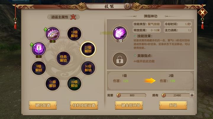Viewport: 213px width, 119px height.
Task: Open 键位配置 key layout settings
Action: coord(43,105)
